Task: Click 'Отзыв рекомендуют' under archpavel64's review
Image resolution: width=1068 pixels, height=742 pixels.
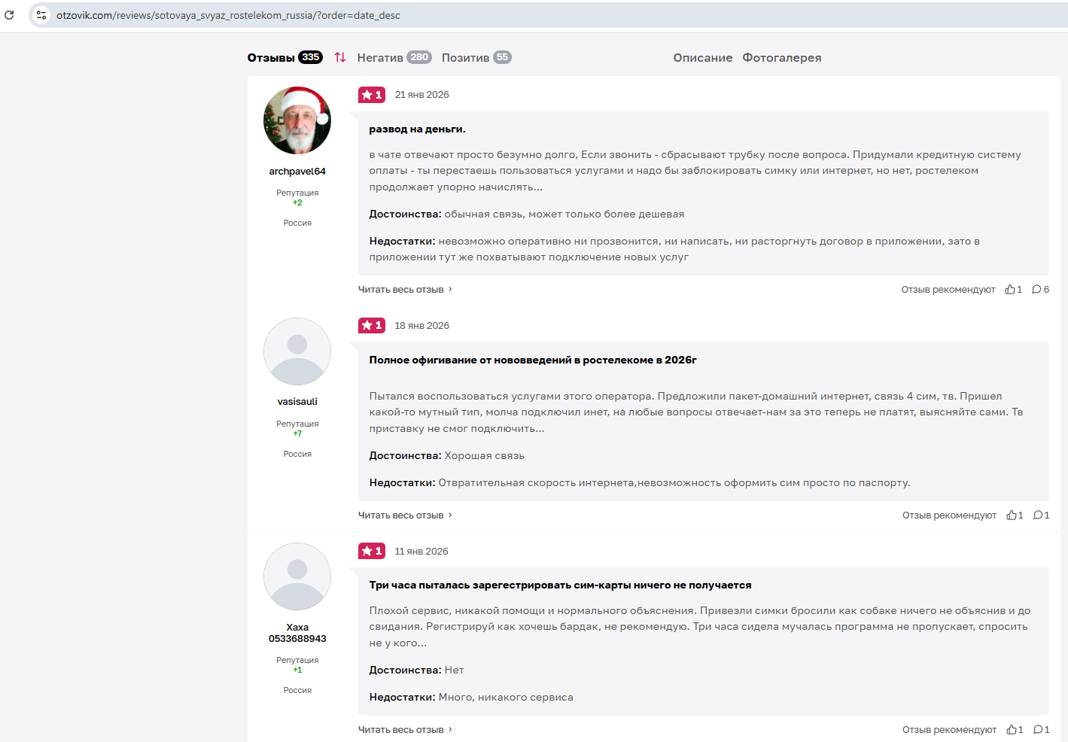Action: click(x=948, y=290)
